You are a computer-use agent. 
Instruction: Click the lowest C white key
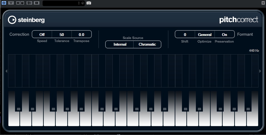pos(14,118)
